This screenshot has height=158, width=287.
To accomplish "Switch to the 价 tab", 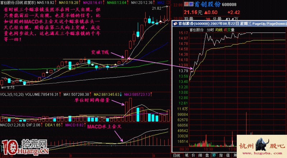I will coord(193,155).
